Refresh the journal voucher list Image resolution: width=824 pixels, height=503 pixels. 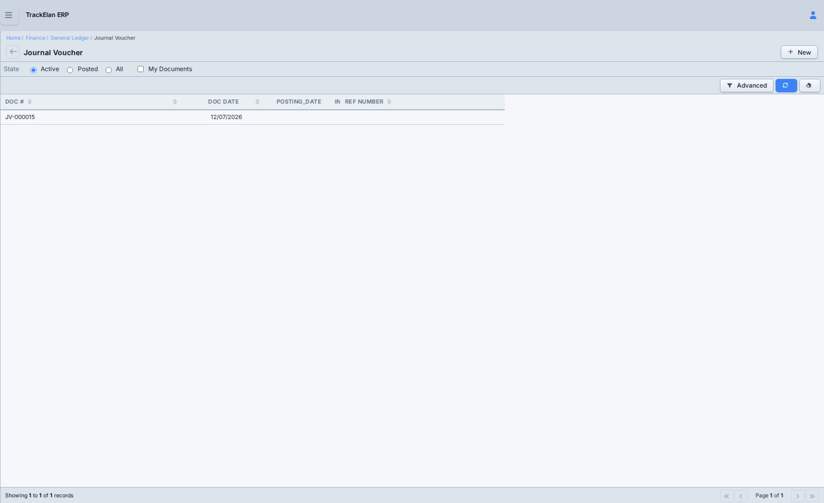786,86
